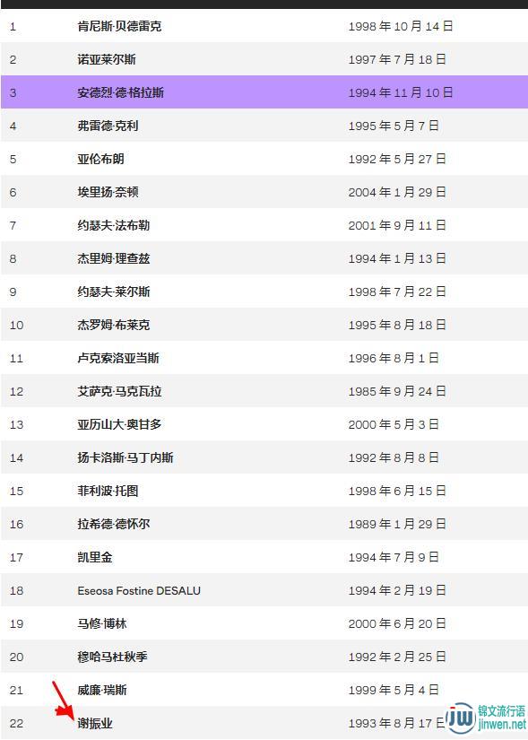
Task: Select 约瑟夫·法布勒 name
Action: (114, 225)
